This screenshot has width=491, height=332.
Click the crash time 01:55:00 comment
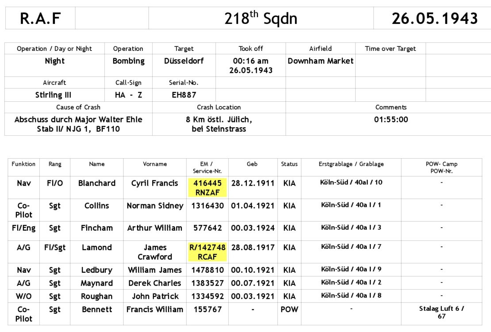391,119
